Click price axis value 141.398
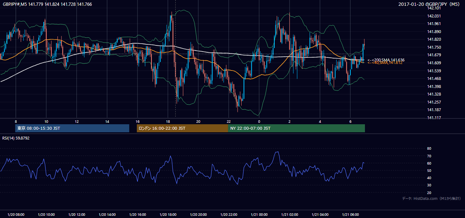Viewport: 465px width, 218px height. (434, 86)
